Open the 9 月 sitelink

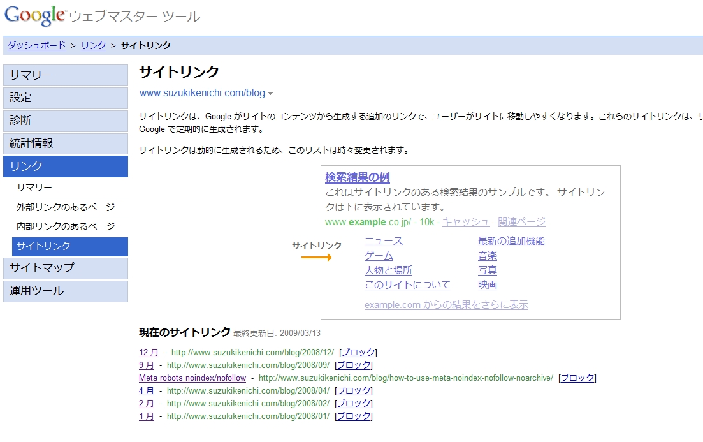[x=147, y=365]
